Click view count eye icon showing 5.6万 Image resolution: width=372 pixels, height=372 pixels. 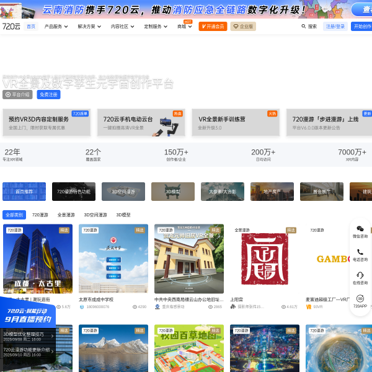[59, 307]
